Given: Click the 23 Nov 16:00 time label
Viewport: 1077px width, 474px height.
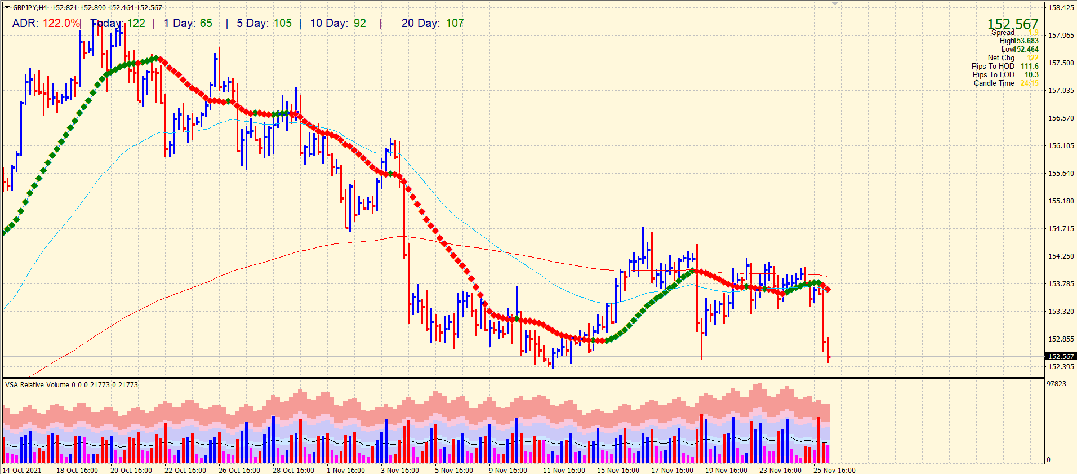Looking at the screenshot, I should point(780,471).
